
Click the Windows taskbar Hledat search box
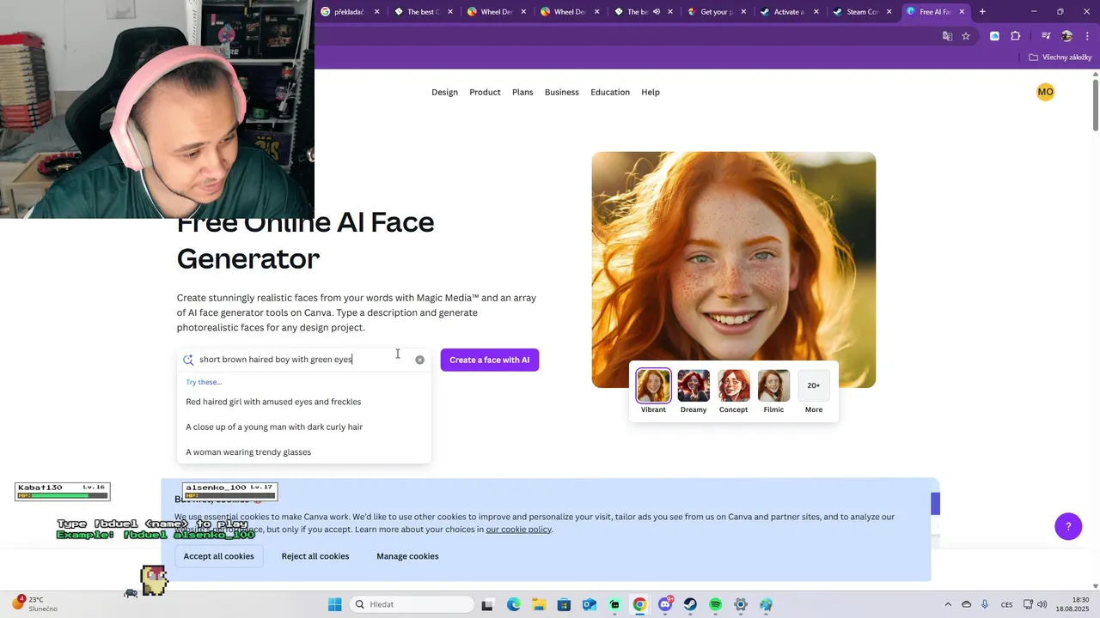click(413, 604)
